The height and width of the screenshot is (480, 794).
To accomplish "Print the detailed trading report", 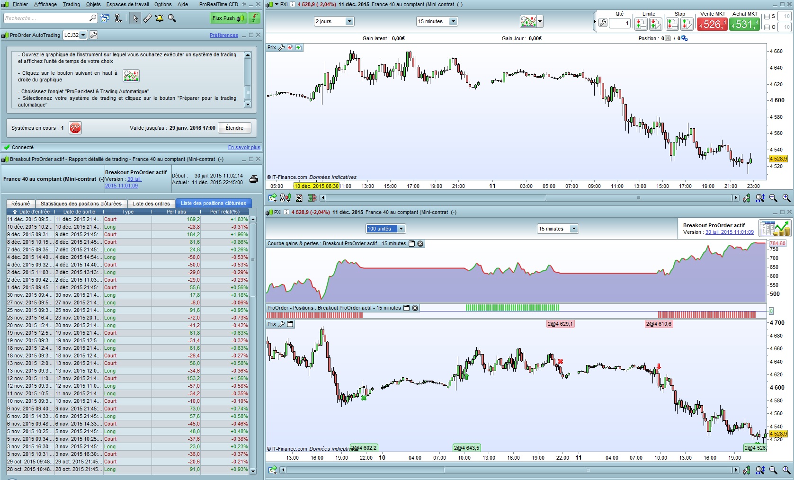I will (x=254, y=179).
